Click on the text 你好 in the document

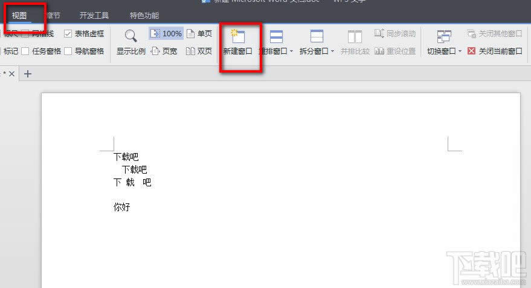pos(121,208)
